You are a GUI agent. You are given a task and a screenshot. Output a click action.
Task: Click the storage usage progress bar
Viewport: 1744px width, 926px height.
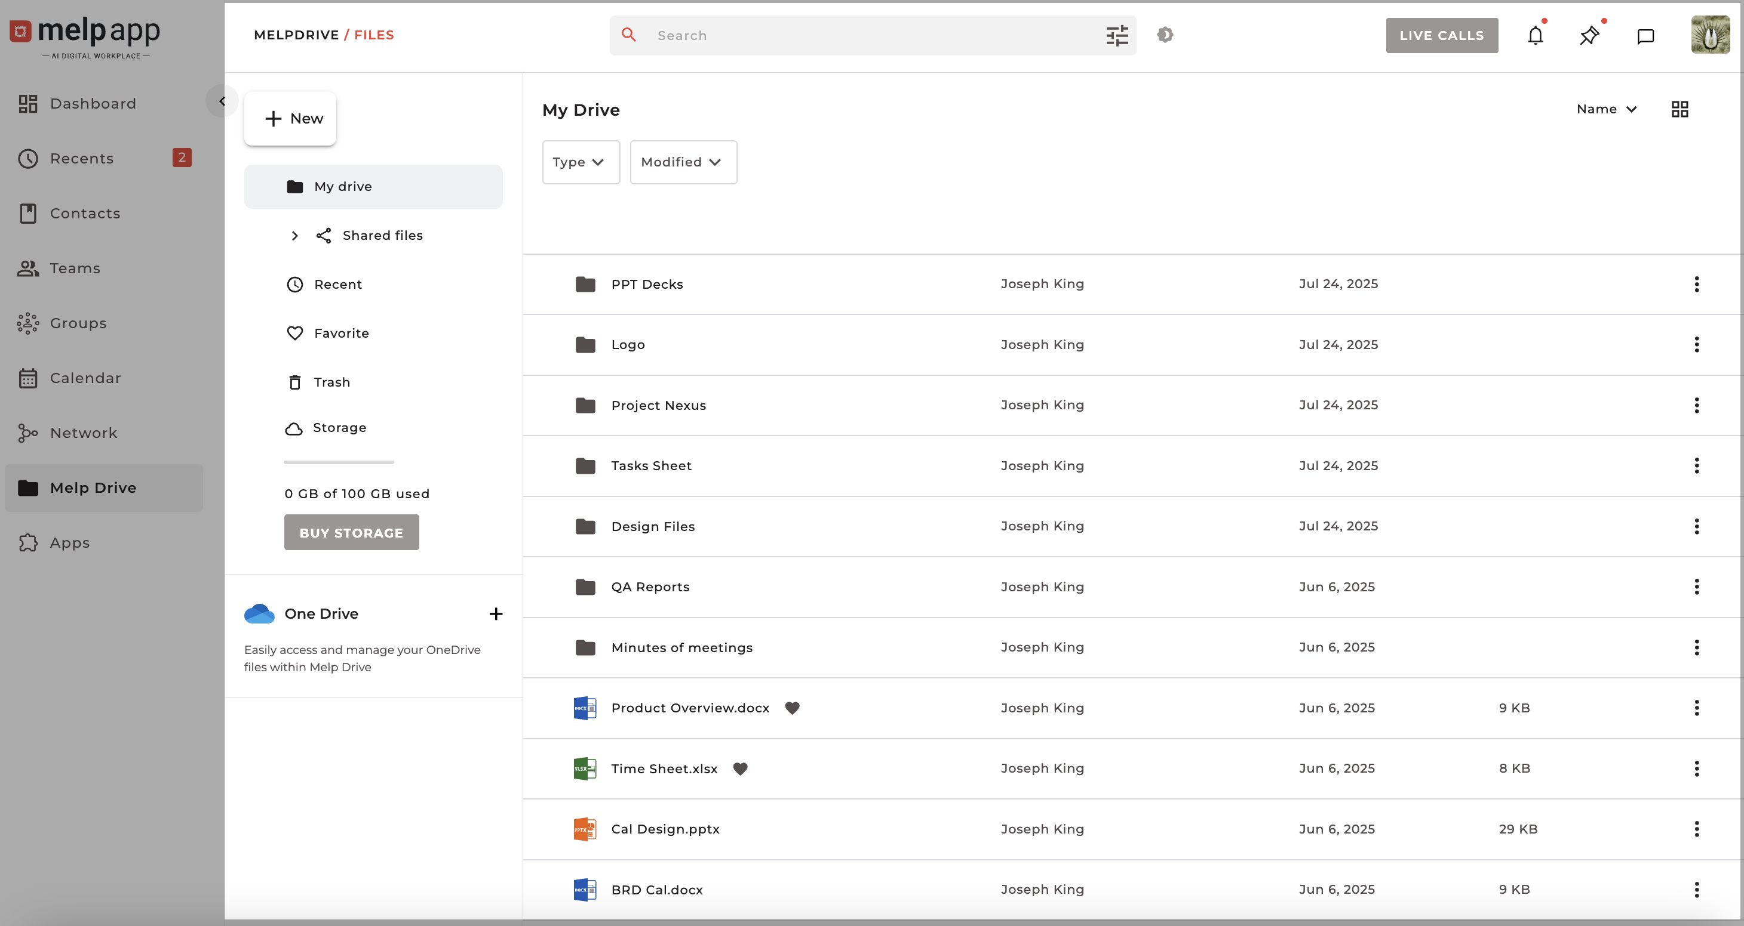pos(339,462)
